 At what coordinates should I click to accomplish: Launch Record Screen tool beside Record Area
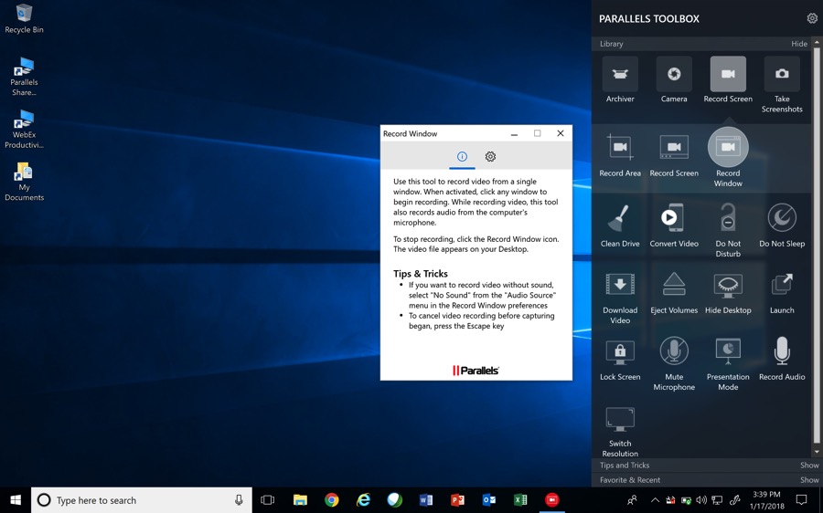[x=674, y=147]
